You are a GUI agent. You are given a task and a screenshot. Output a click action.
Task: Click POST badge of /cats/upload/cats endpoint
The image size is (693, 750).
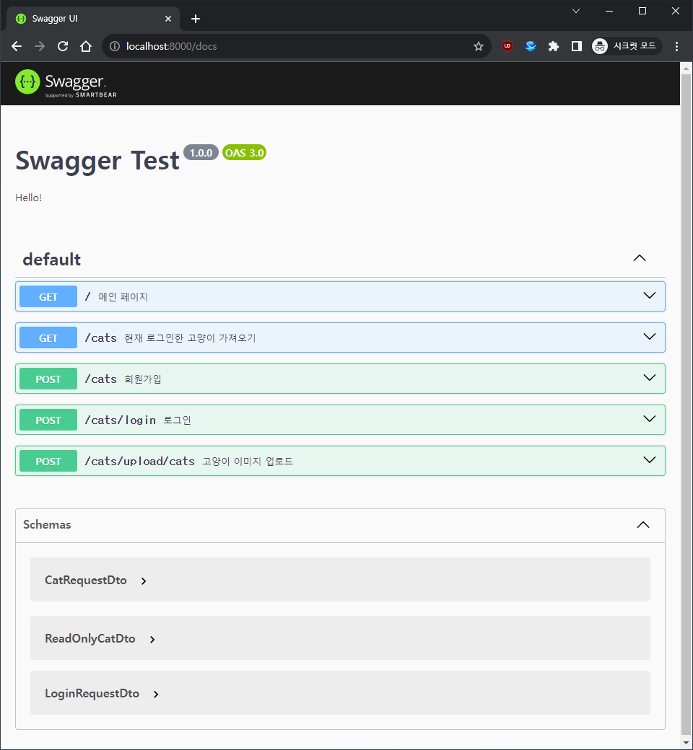48,461
